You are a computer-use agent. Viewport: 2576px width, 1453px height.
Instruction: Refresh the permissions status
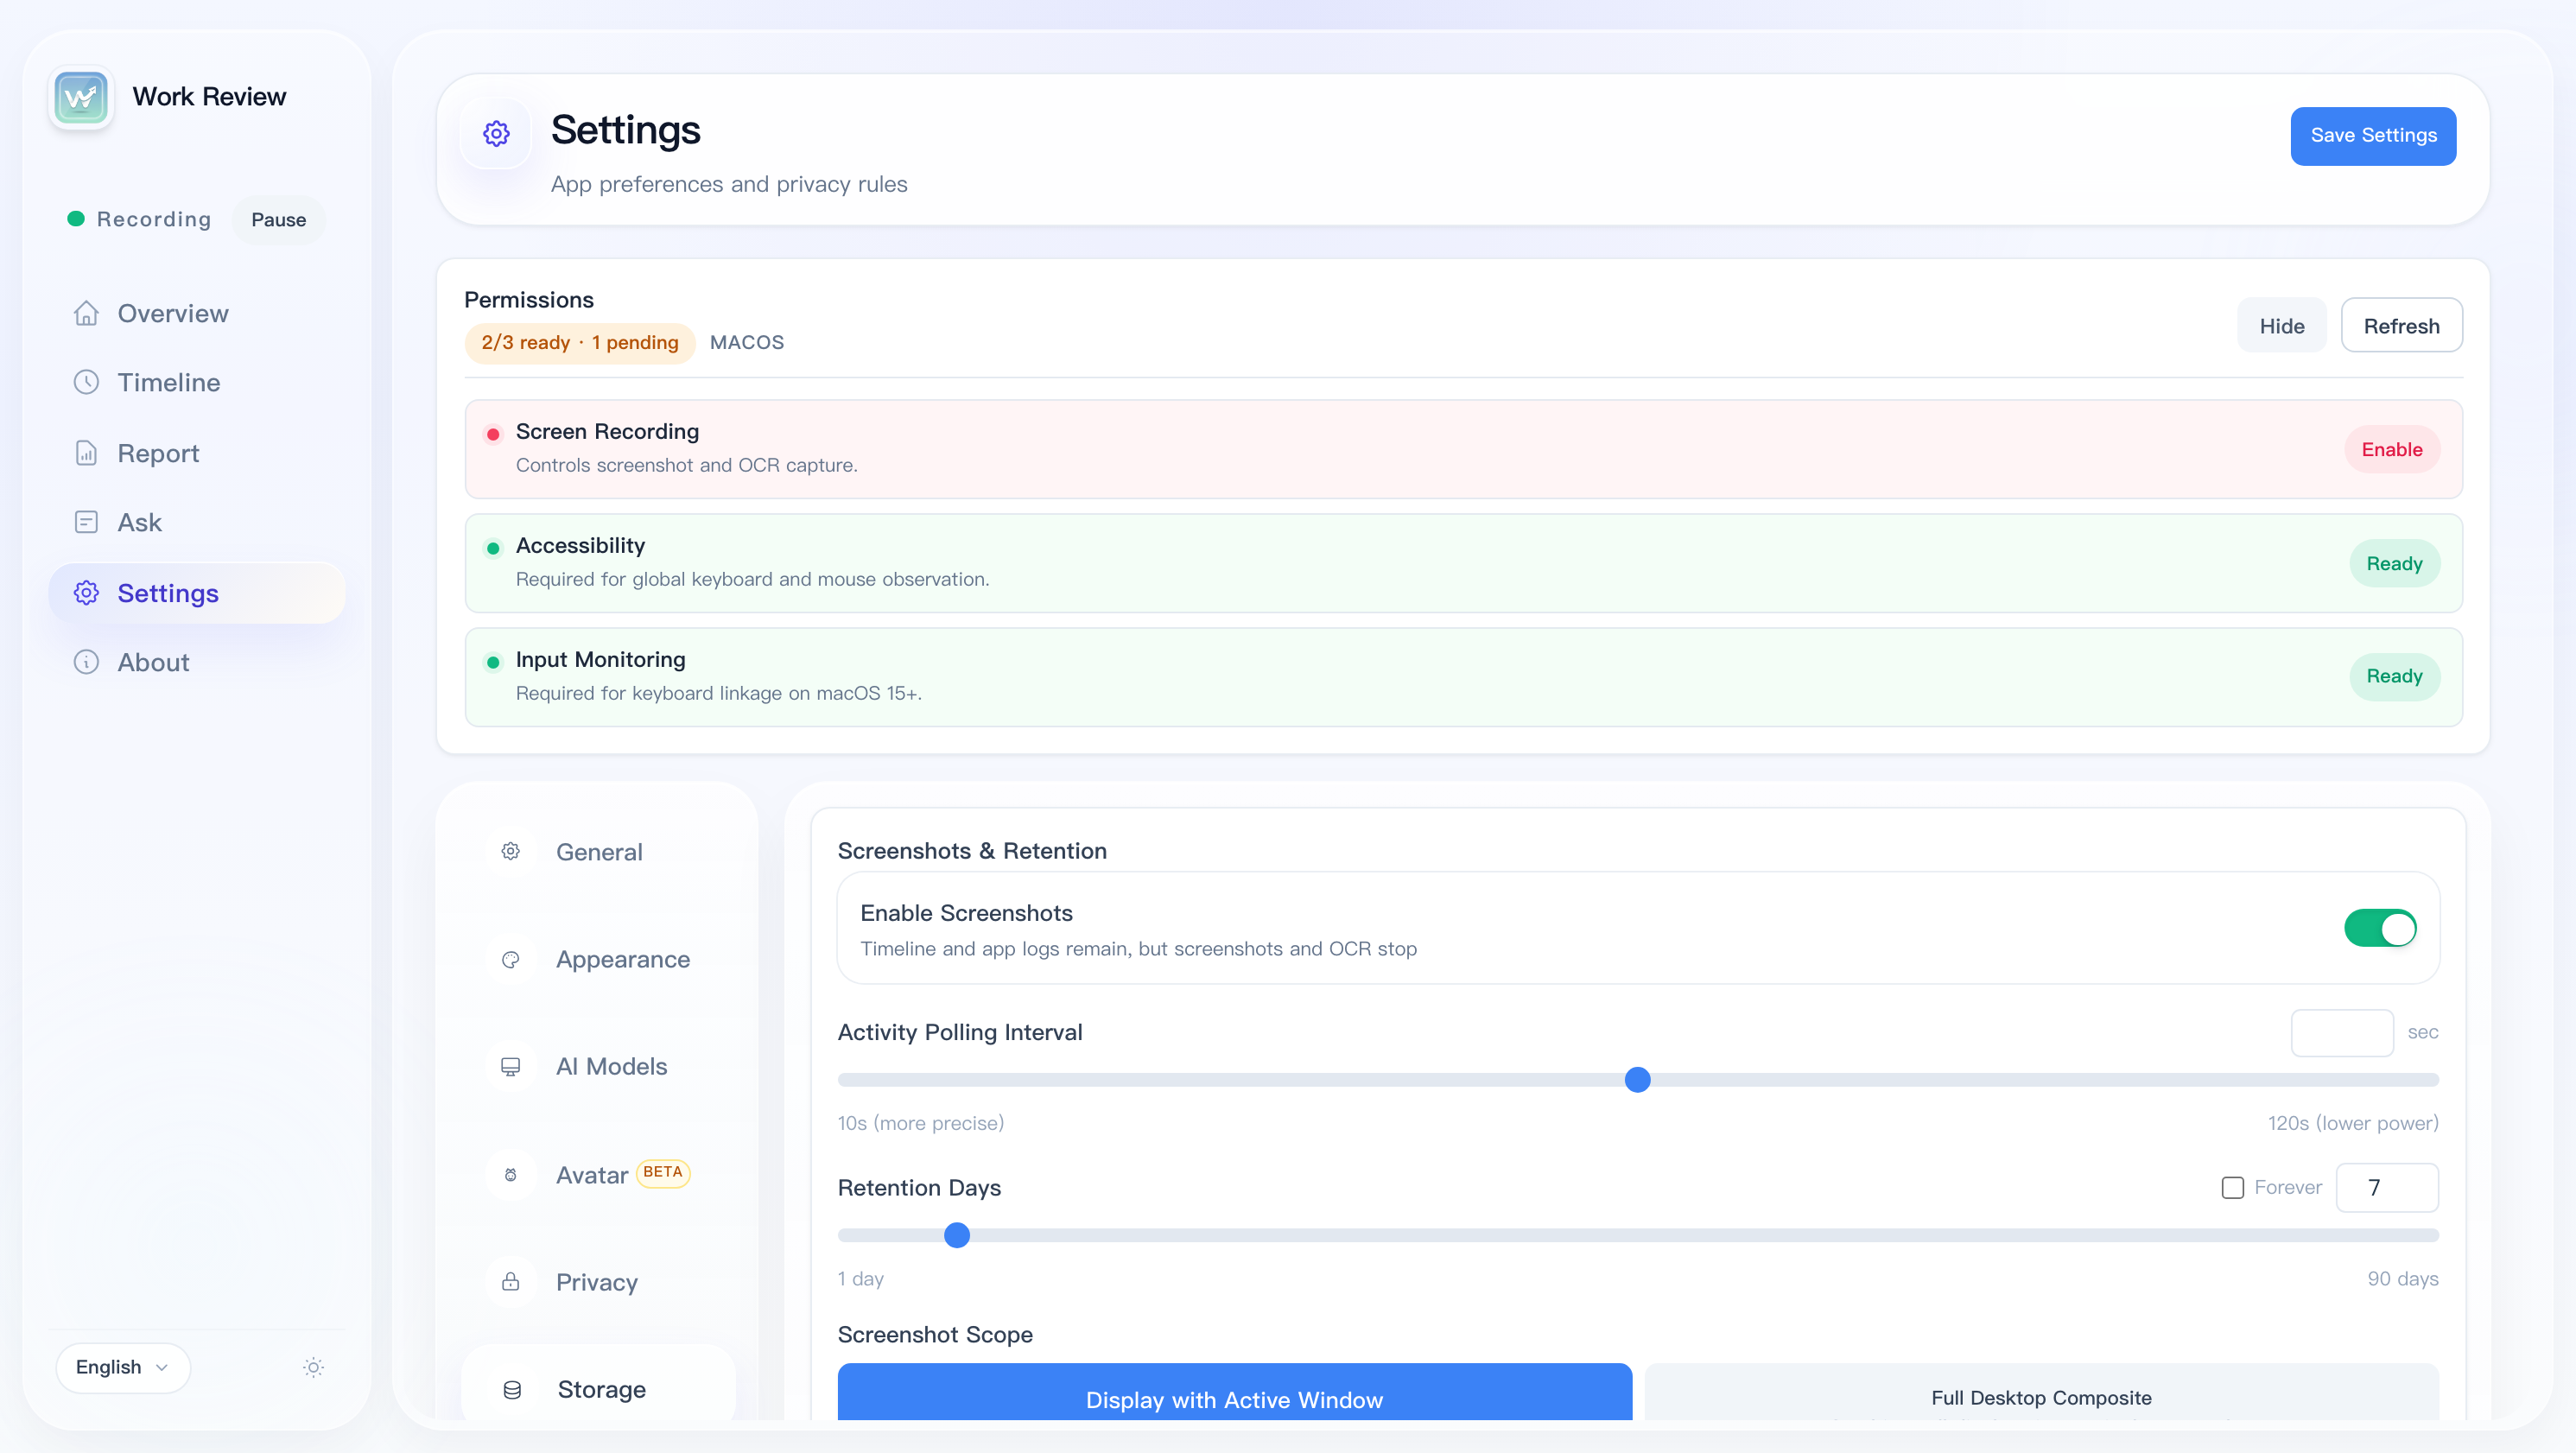[2401, 325]
